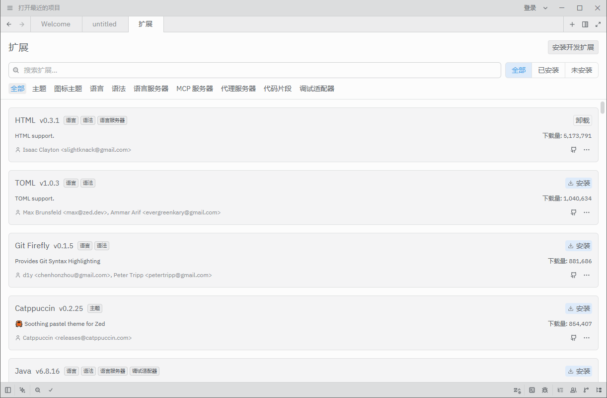607x398 pixels.
Task: Install the Git Firefly extension
Action: pos(579,246)
